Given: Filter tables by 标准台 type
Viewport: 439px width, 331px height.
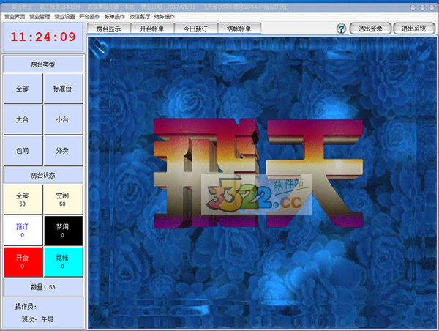Looking at the screenshot, I should click(x=63, y=89).
